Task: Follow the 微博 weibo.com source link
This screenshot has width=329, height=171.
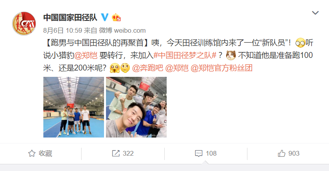Action: pyautogui.click(x=122, y=30)
